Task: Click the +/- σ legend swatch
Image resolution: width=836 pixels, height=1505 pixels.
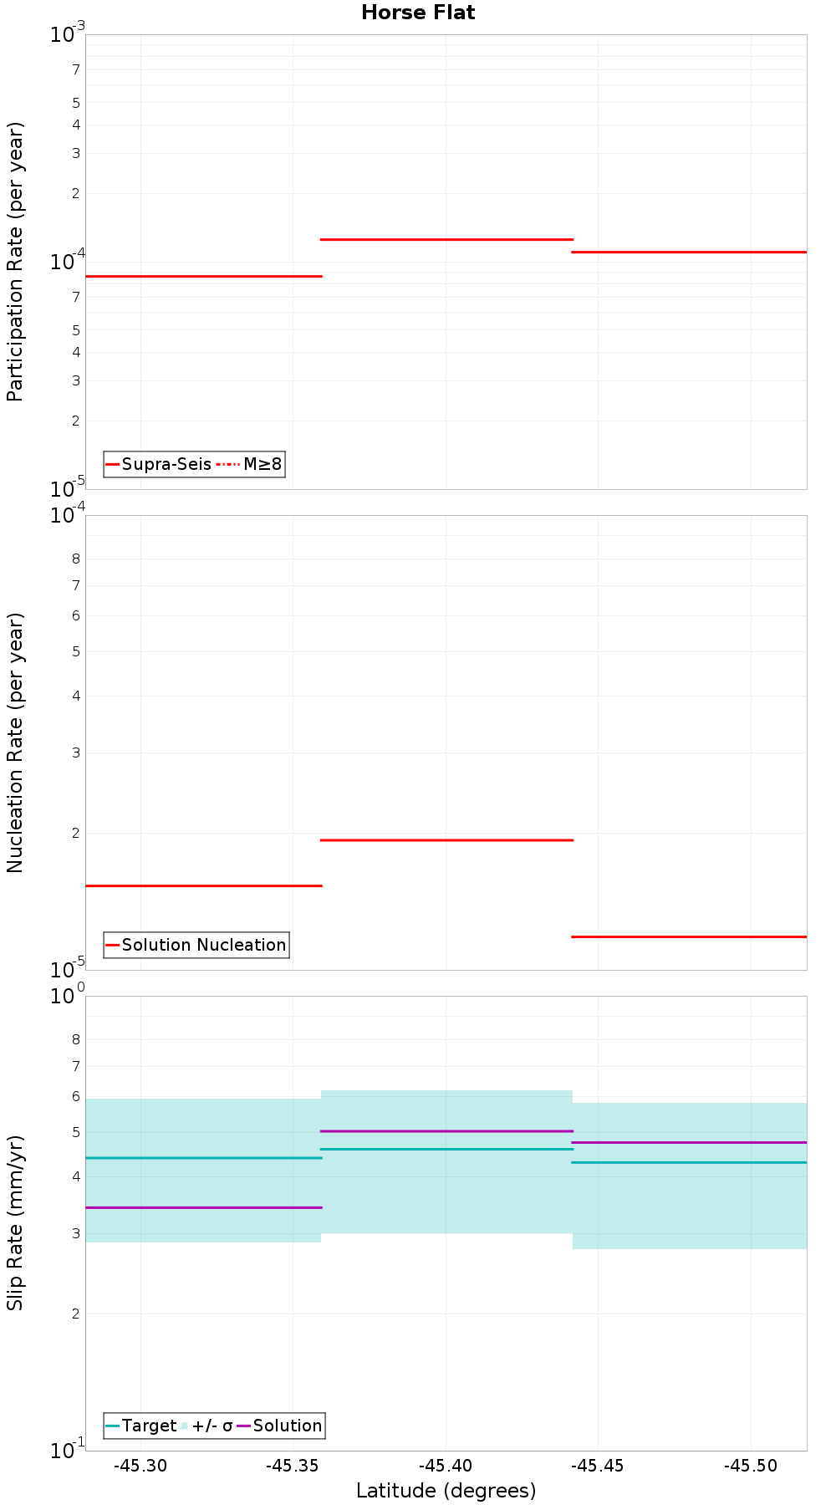Action: 185,1426
